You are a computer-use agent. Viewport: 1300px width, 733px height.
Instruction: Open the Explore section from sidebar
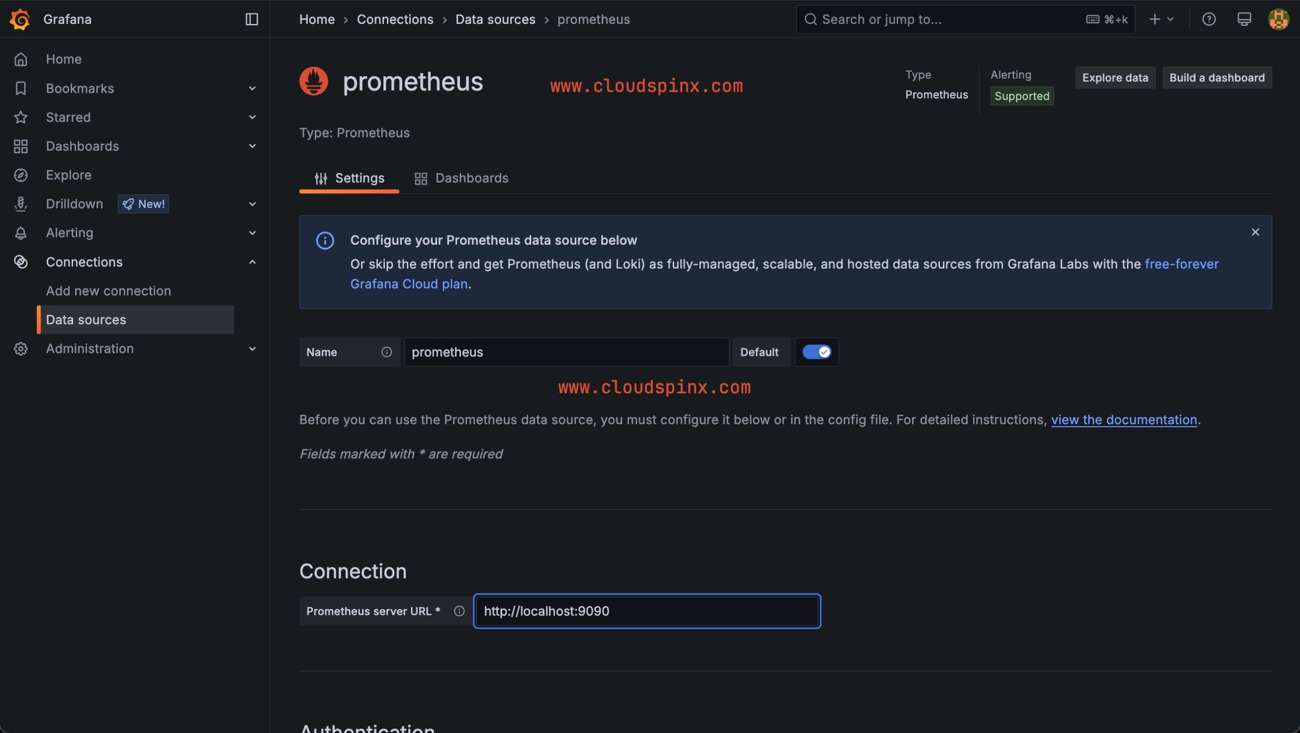[x=69, y=175]
